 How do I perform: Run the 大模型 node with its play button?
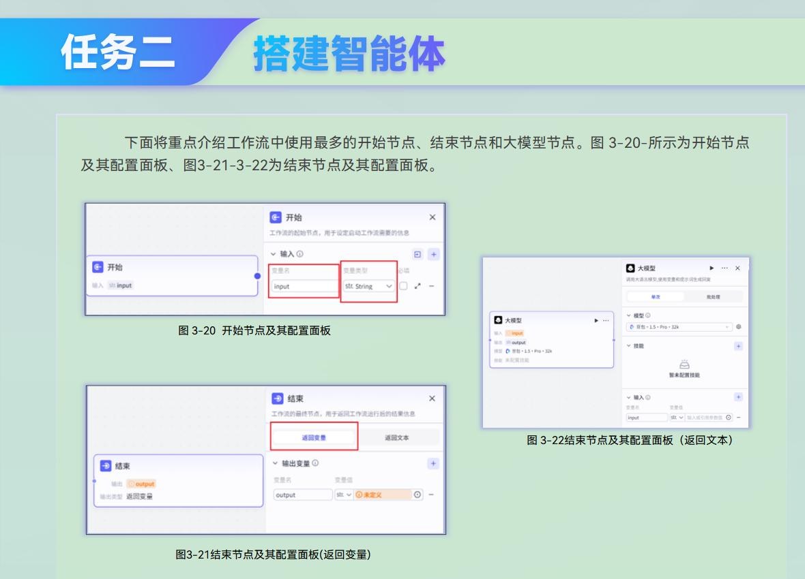[x=596, y=321]
